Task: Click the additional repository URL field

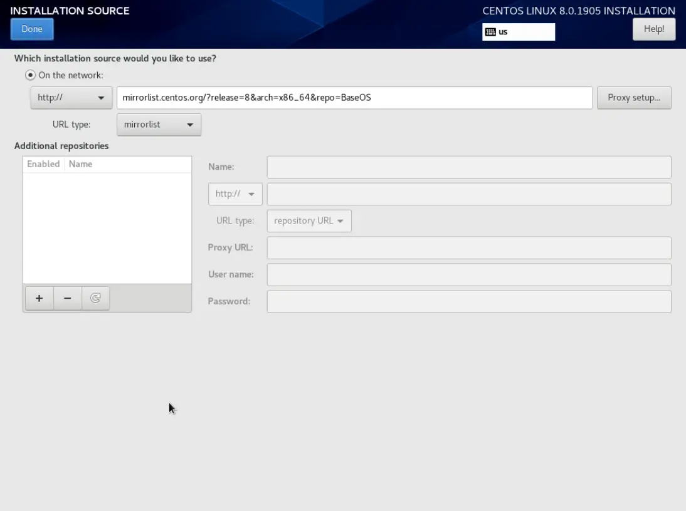Action: (469, 194)
